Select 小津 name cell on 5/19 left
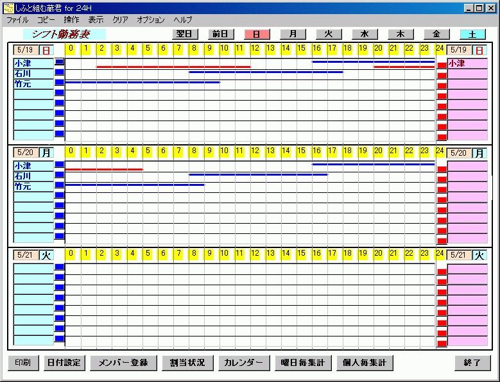The height and width of the screenshot is (382, 500). (x=33, y=63)
